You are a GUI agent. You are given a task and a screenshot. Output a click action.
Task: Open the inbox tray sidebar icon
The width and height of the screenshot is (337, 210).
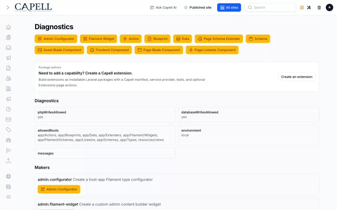[x=8, y=48]
